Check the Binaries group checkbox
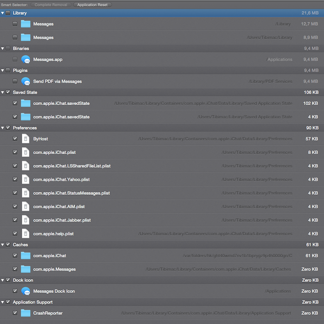The height and width of the screenshot is (324, 324). pos(8,48)
